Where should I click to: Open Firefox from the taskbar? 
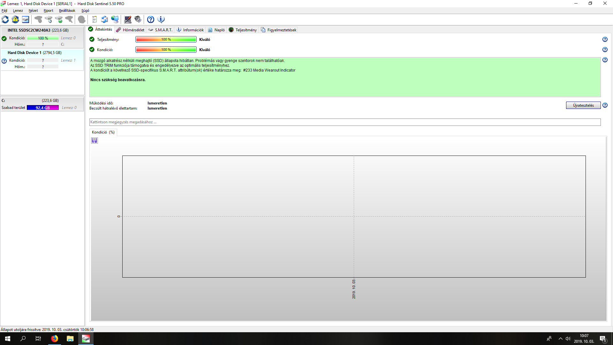(x=55, y=339)
